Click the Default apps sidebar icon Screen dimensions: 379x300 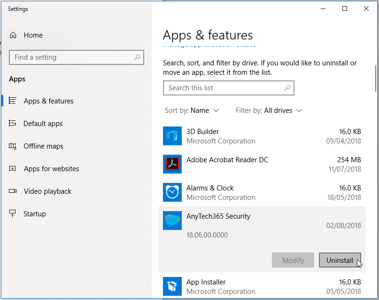coord(13,123)
